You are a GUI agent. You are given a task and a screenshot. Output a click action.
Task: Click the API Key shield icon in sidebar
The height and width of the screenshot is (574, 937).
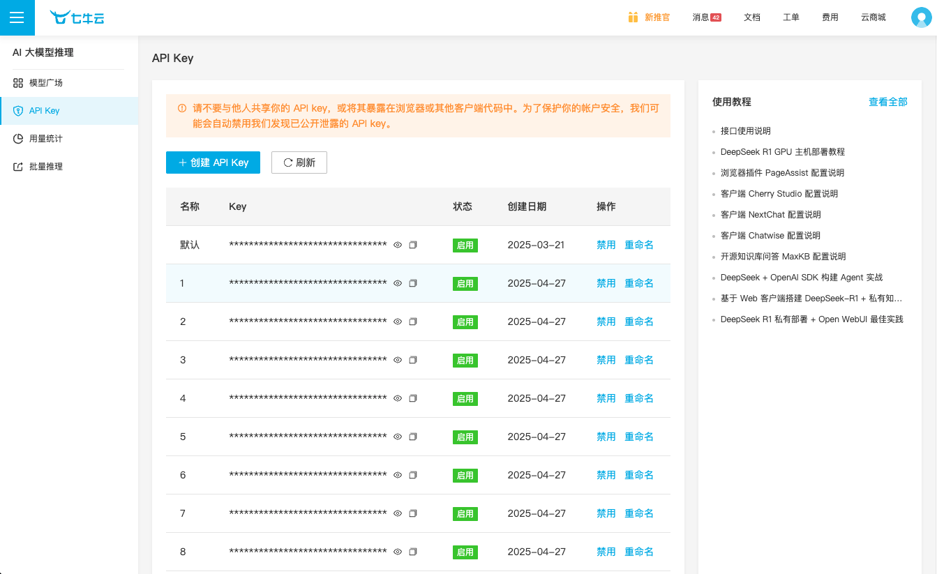tap(18, 111)
